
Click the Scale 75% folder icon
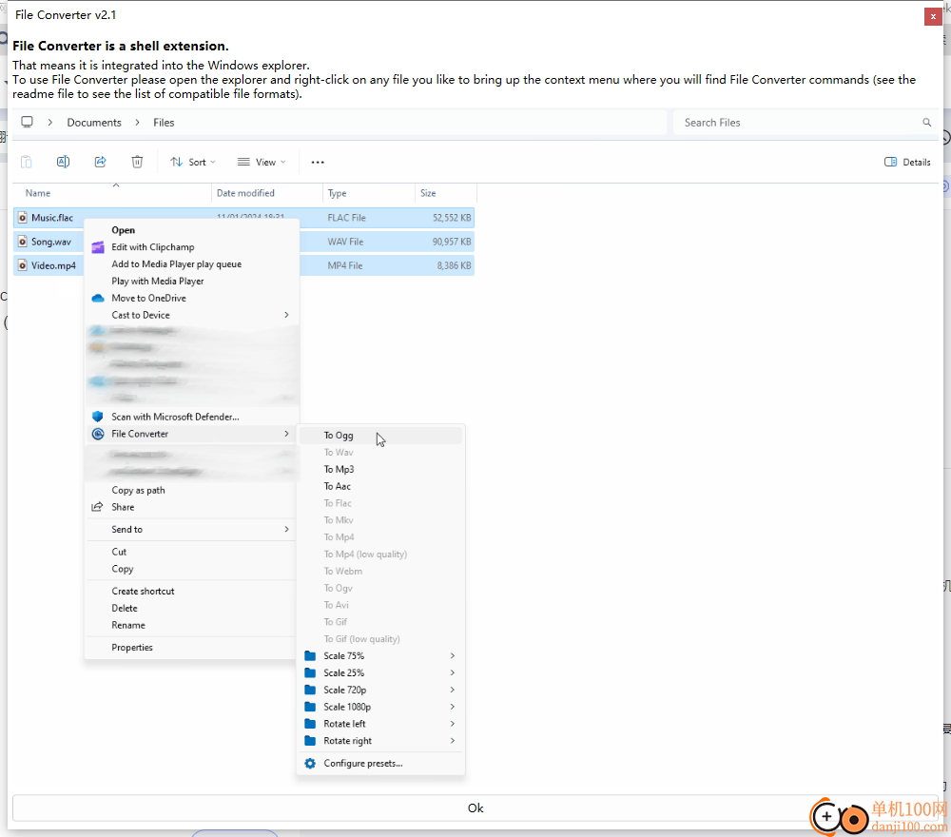tap(310, 655)
